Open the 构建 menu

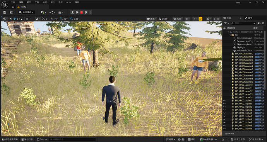tap(44, 2)
